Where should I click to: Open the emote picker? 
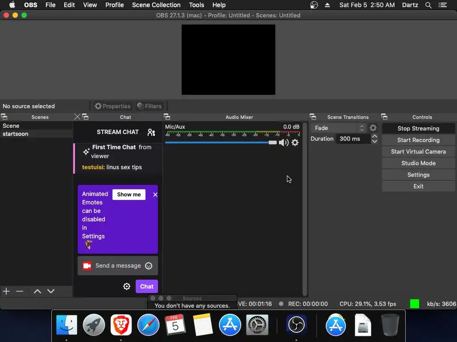149,266
